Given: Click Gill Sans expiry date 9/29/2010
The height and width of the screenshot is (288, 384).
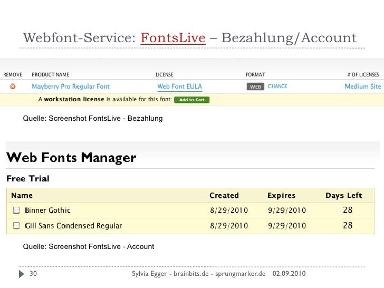Looking at the screenshot, I should [x=287, y=226].
